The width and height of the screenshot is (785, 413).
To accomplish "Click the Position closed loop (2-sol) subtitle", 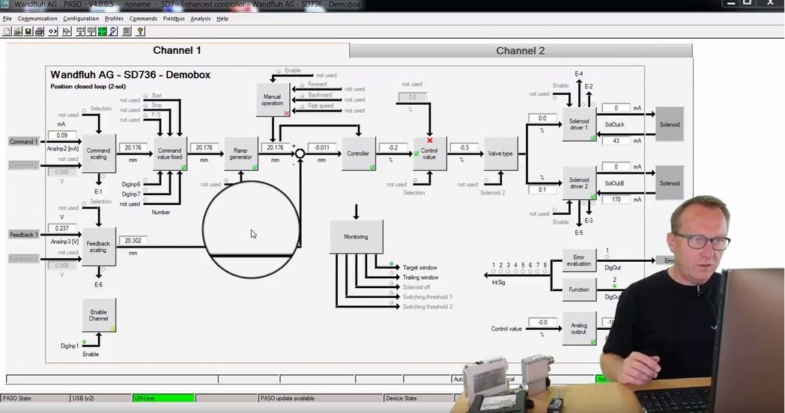I will click(x=88, y=87).
